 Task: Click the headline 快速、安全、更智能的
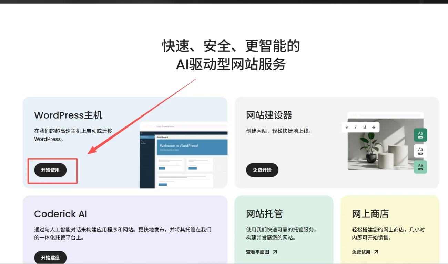tap(231, 46)
